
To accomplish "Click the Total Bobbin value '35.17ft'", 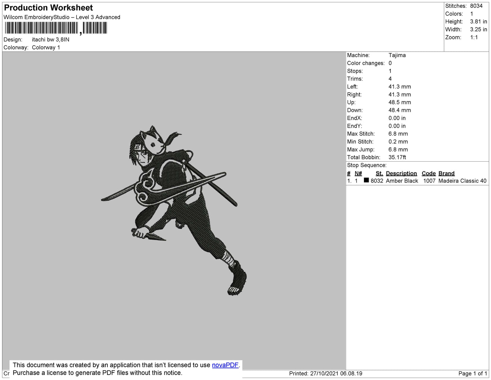I will point(397,158).
